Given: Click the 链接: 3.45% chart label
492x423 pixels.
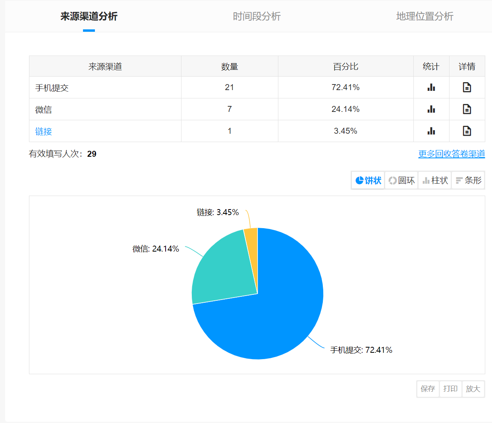Looking at the screenshot, I should click(x=218, y=212).
